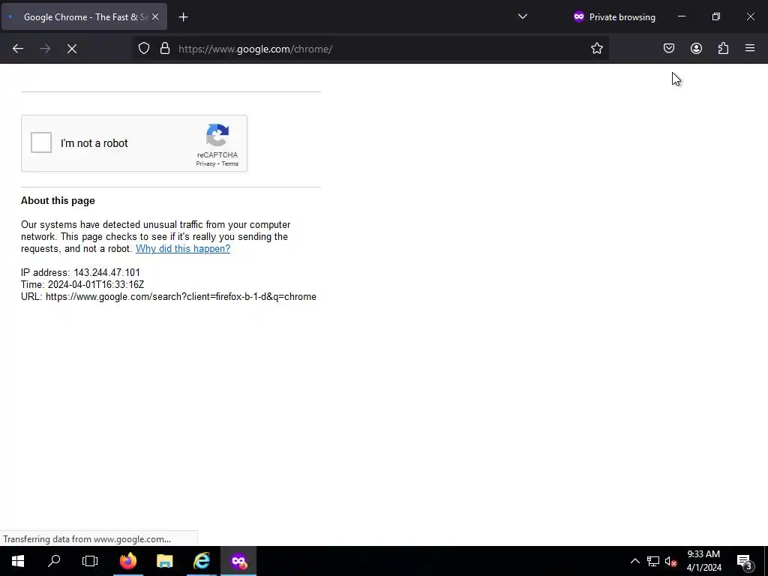Viewport: 768px width, 576px height.
Task: Click the Time: 2024-04-01T16:33:16Z line
Action: (82, 284)
